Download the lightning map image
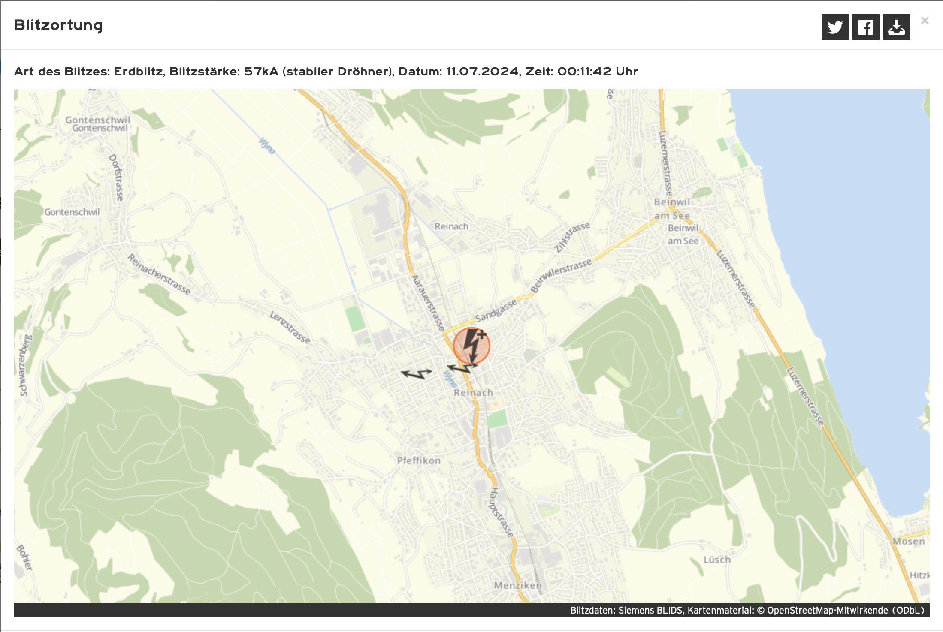The width and height of the screenshot is (943, 632). 896,27
